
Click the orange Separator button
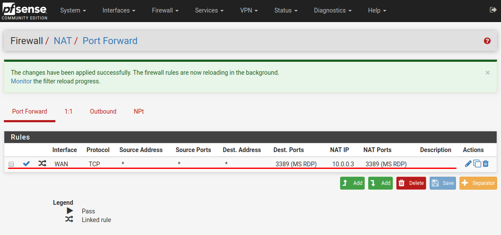(x=478, y=183)
